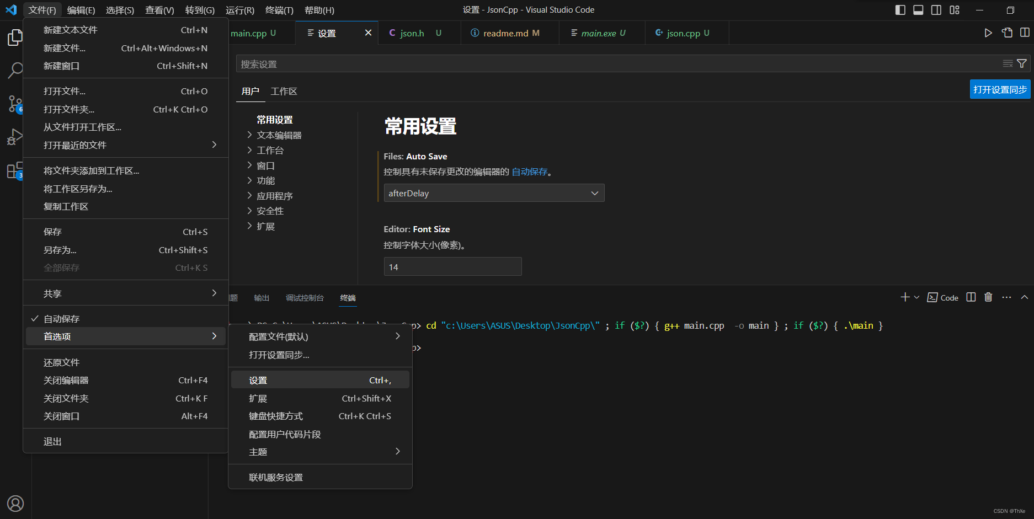
Task: Open 配置文件(默认) submenu
Action: pyautogui.click(x=320, y=336)
